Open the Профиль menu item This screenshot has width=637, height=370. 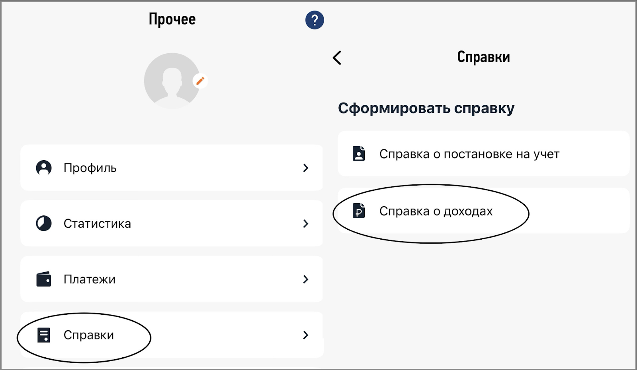90,168
